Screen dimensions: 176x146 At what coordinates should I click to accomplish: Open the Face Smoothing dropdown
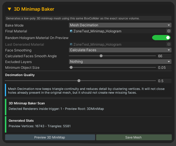click(120, 50)
